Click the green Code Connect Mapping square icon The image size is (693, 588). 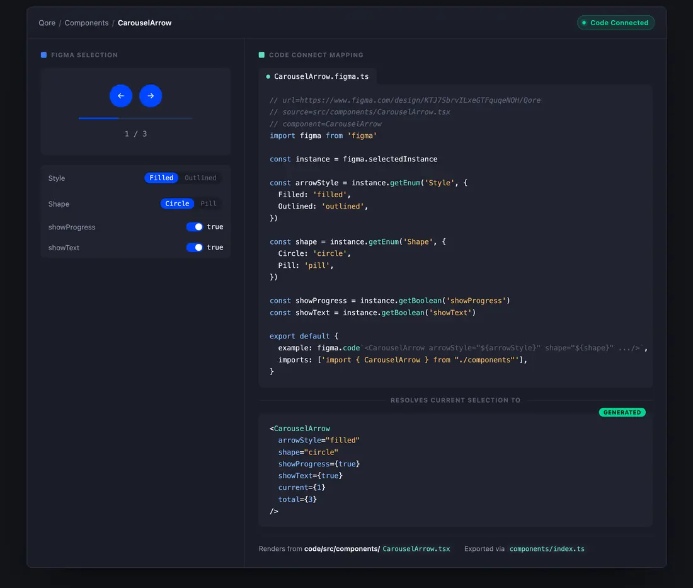coord(261,55)
